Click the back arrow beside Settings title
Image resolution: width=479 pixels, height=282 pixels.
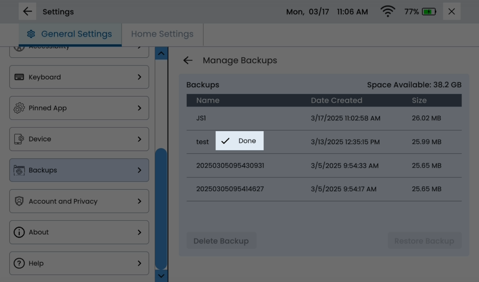click(x=27, y=11)
